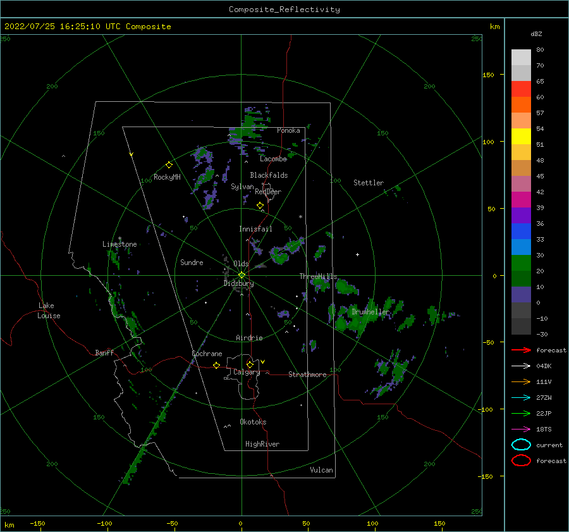Click the yellow km label at top right
The height and width of the screenshot is (532, 569).
(x=494, y=27)
